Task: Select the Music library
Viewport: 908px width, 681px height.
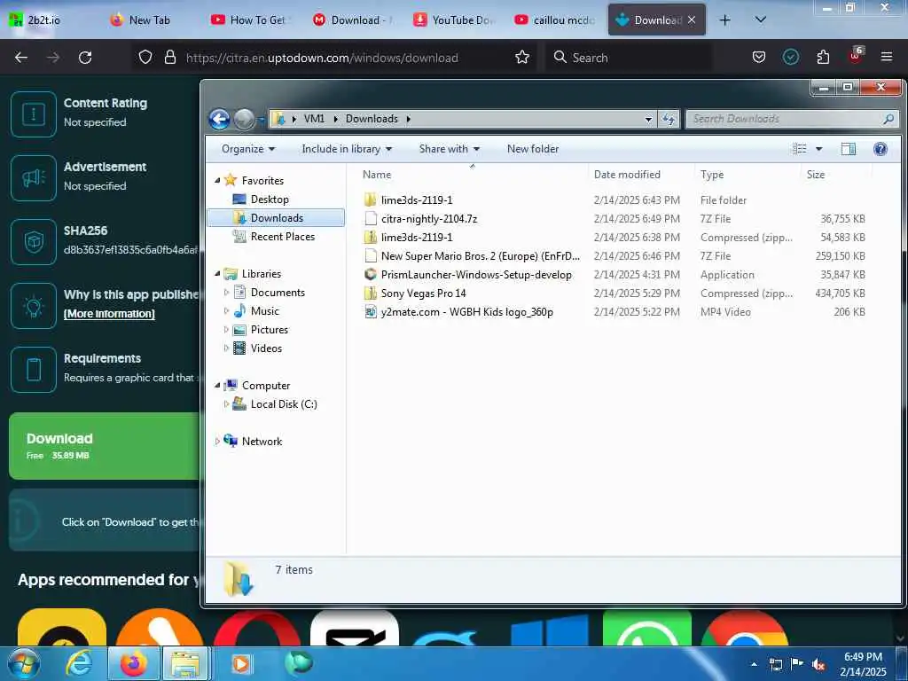Action: click(x=264, y=311)
